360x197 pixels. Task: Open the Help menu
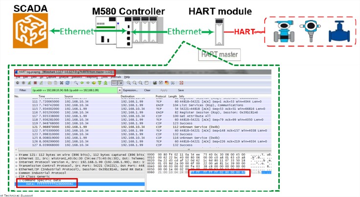tap(127, 77)
